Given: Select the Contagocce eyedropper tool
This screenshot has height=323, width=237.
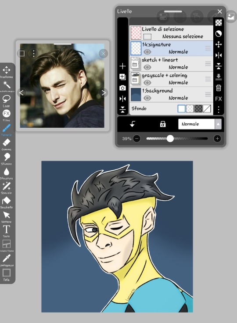Looking at the screenshot, I should point(7,260).
